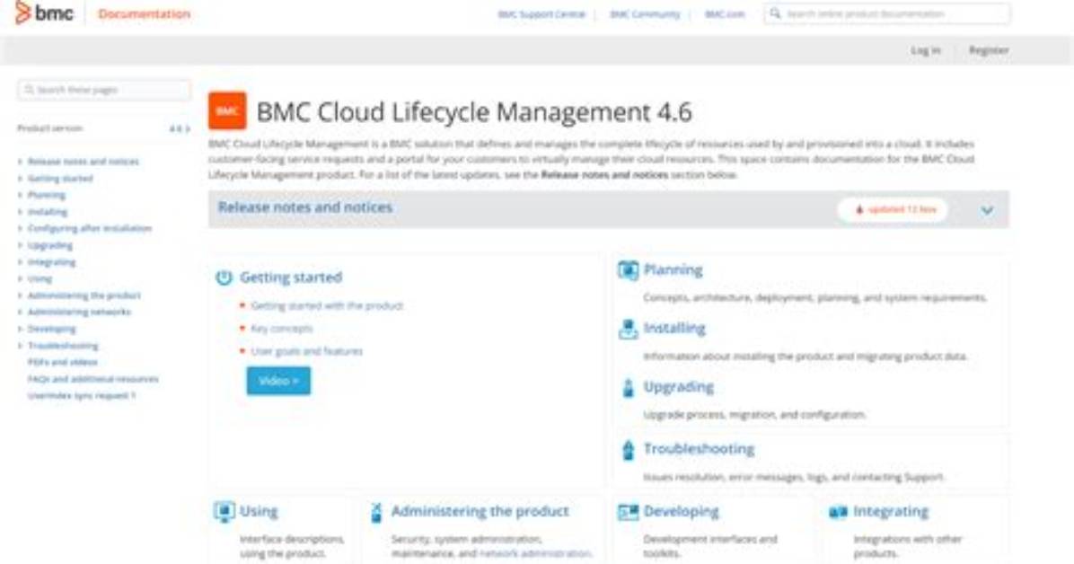Open the UserIndex sync request sidebar item
1074x564 pixels.
click(x=82, y=395)
